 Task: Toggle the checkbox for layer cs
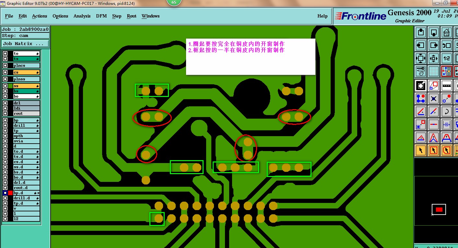[x=5, y=72]
